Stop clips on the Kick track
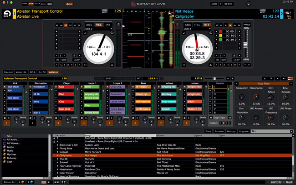296x185 pixels. tap(5, 118)
